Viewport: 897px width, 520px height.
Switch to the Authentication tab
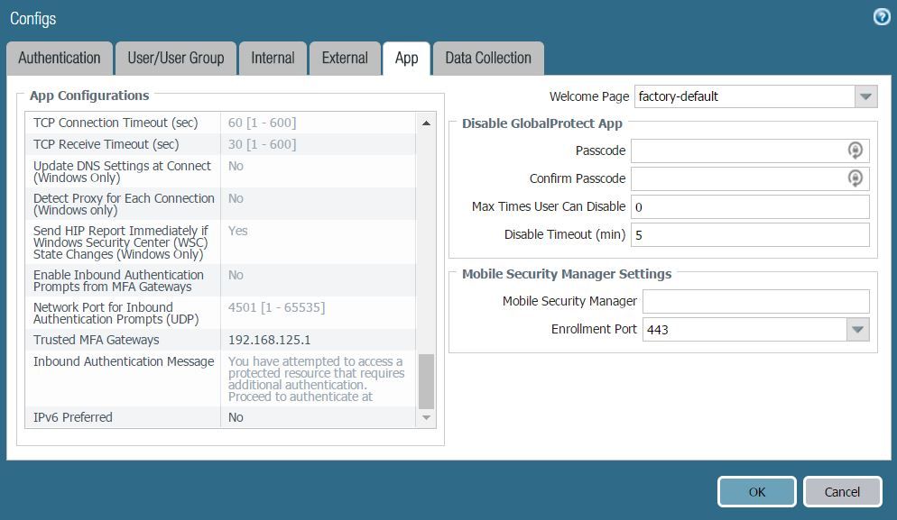(x=60, y=59)
